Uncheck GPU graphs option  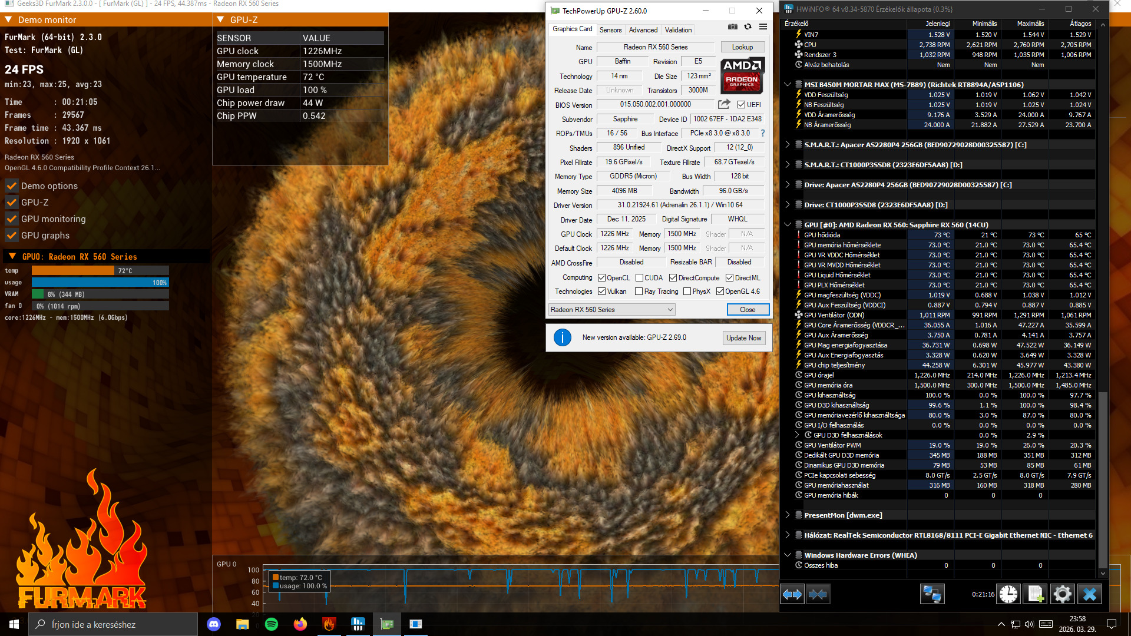point(11,235)
